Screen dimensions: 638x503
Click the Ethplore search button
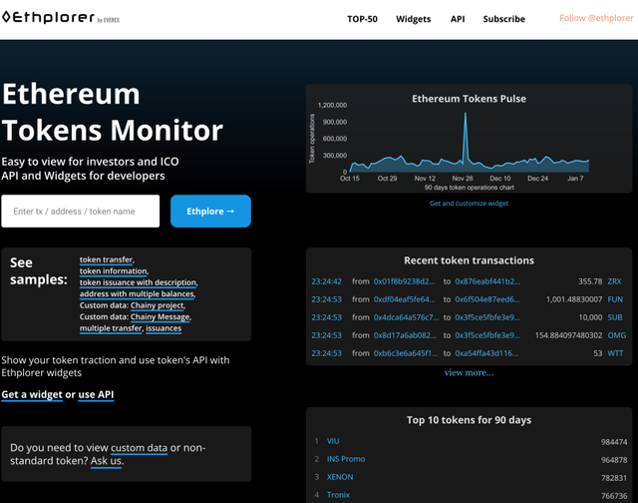(x=210, y=211)
